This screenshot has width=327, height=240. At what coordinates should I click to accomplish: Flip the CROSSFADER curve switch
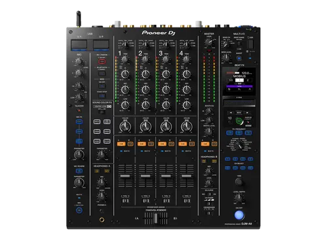coord(209,213)
